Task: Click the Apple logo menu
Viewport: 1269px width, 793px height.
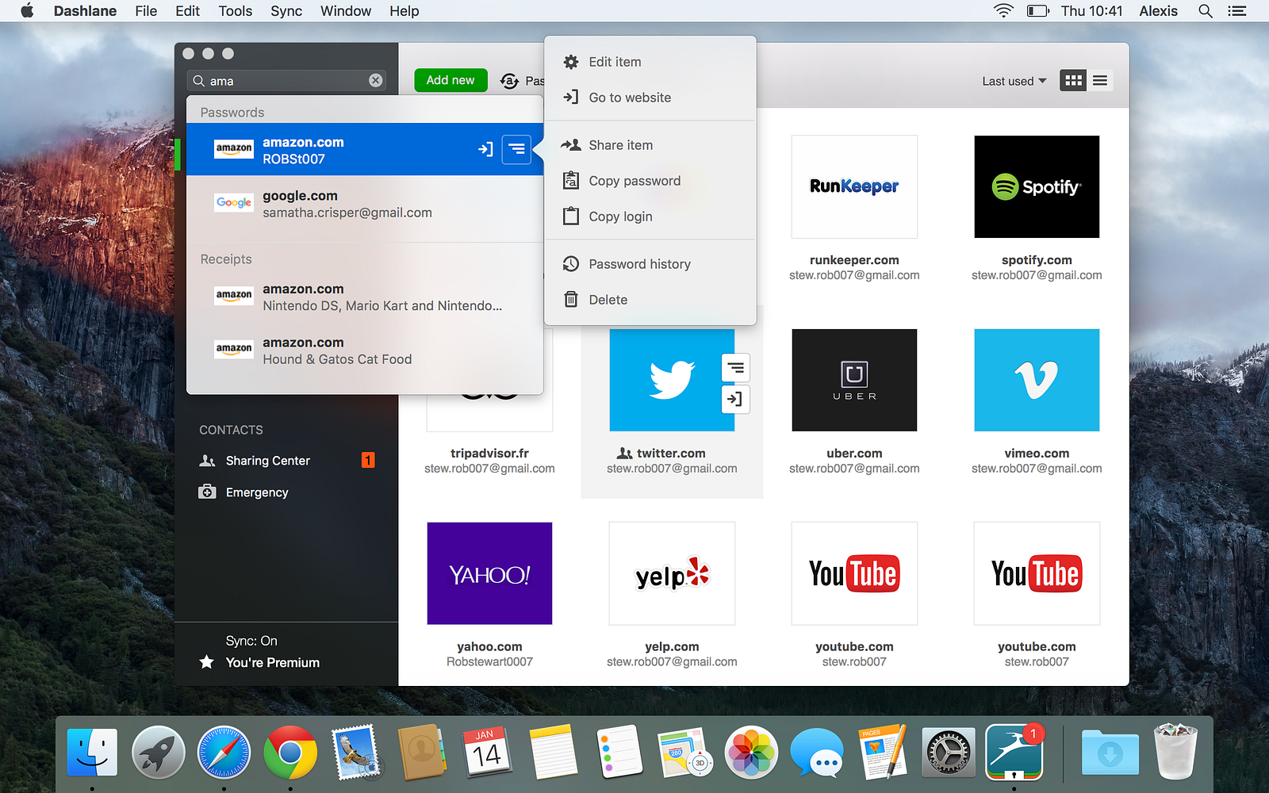Action: 27,11
